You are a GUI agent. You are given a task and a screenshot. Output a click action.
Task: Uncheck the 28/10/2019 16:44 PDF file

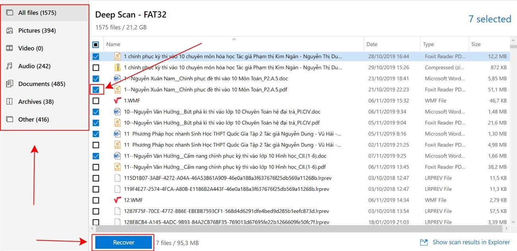coord(96,56)
